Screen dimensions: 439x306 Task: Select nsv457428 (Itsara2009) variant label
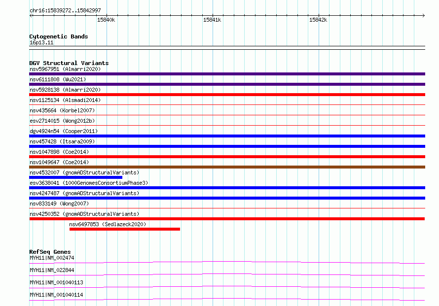[x=62, y=141]
